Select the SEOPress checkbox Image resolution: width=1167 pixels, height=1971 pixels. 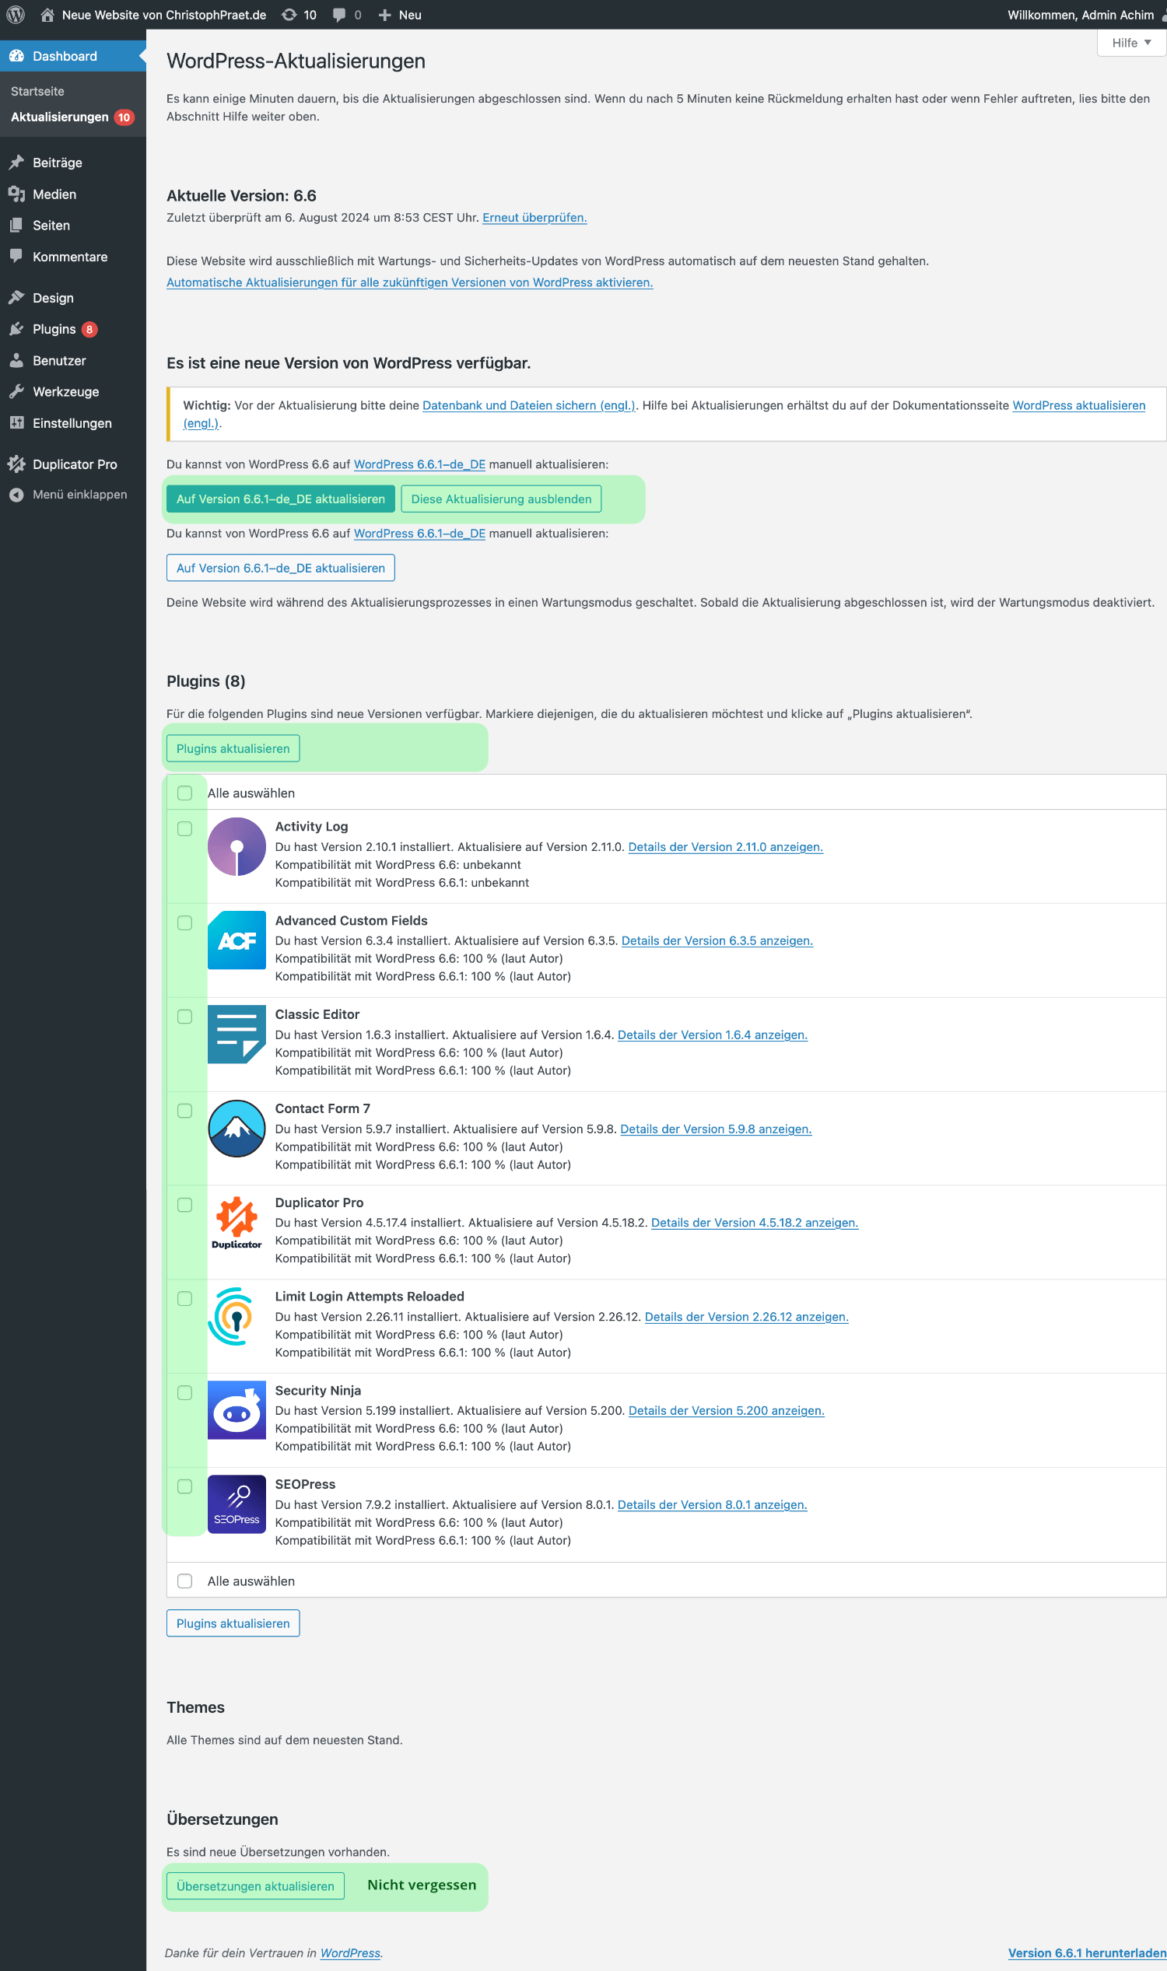pos(185,1486)
